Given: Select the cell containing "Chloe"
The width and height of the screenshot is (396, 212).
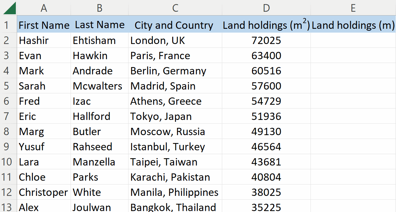Looking at the screenshot, I should (44, 177).
